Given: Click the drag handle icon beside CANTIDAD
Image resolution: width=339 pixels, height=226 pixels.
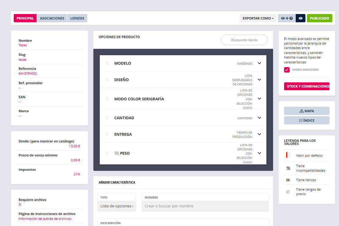Looking at the screenshot, I should pyautogui.click(x=107, y=118).
